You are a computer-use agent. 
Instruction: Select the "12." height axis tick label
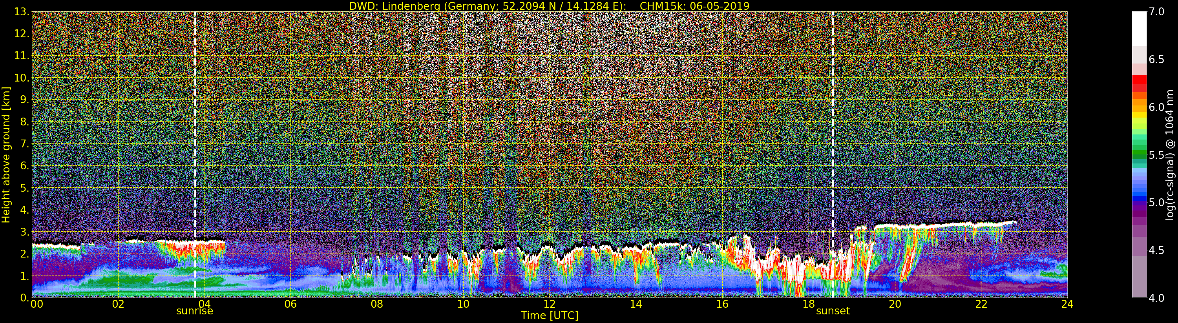[x=22, y=34]
